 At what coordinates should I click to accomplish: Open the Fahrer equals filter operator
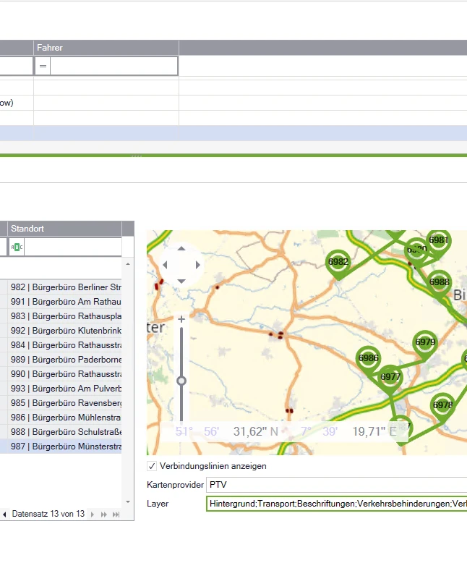43,67
